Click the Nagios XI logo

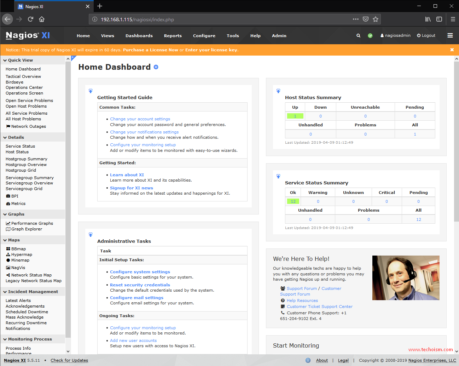(x=28, y=35)
